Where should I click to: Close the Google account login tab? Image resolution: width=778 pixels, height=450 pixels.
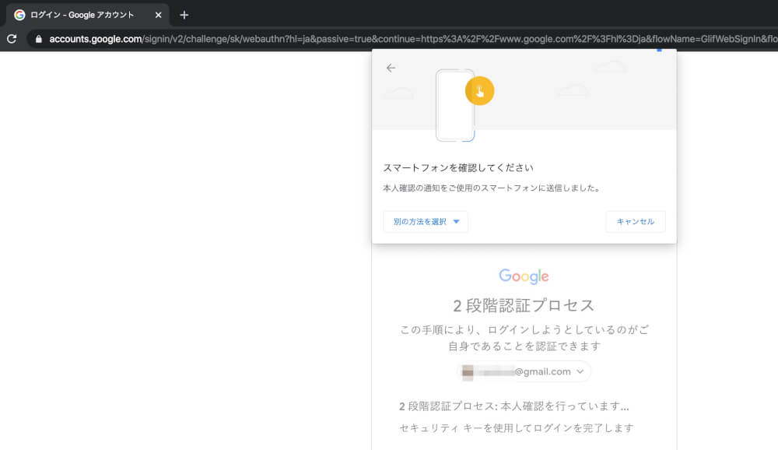(158, 15)
